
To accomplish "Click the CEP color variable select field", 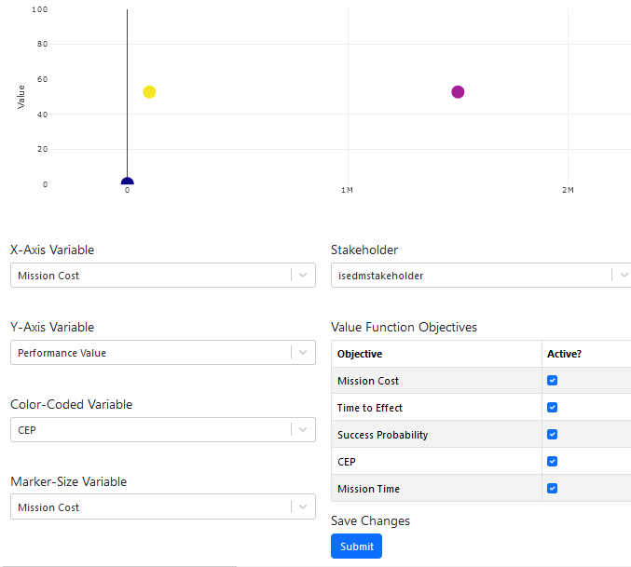I will coord(149,430).
